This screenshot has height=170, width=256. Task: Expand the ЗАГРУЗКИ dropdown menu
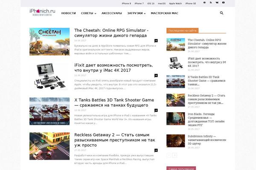(x=137, y=13)
